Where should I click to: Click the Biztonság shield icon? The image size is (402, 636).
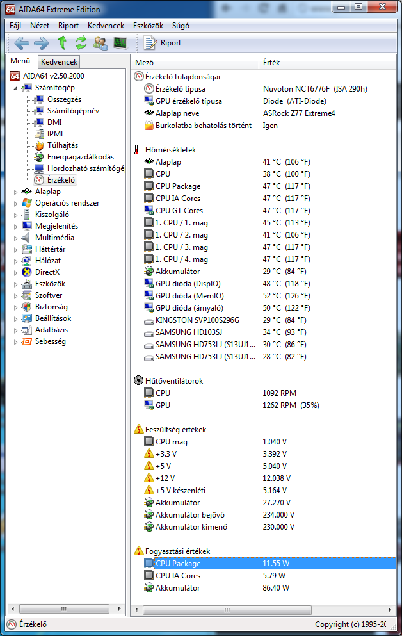click(x=27, y=307)
